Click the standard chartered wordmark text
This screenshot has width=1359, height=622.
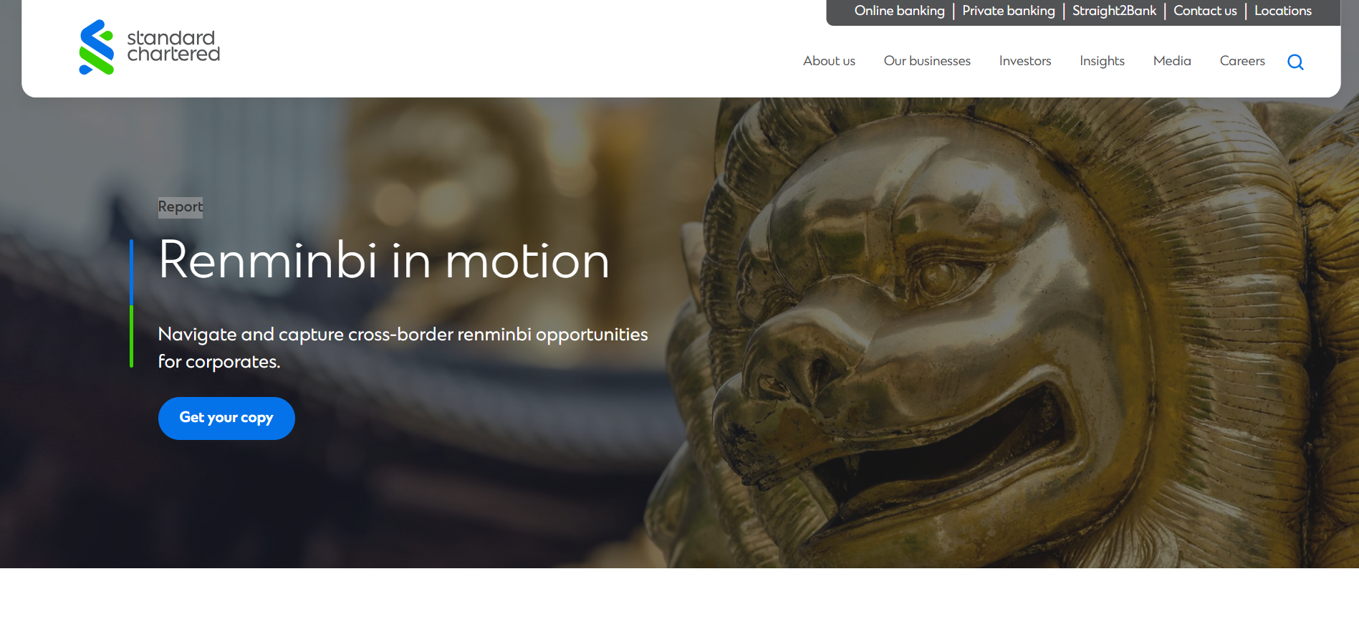(x=173, y=46)
